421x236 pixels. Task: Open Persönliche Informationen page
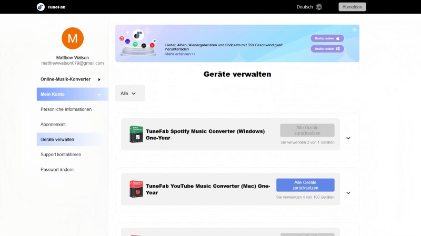click(66, 109)
